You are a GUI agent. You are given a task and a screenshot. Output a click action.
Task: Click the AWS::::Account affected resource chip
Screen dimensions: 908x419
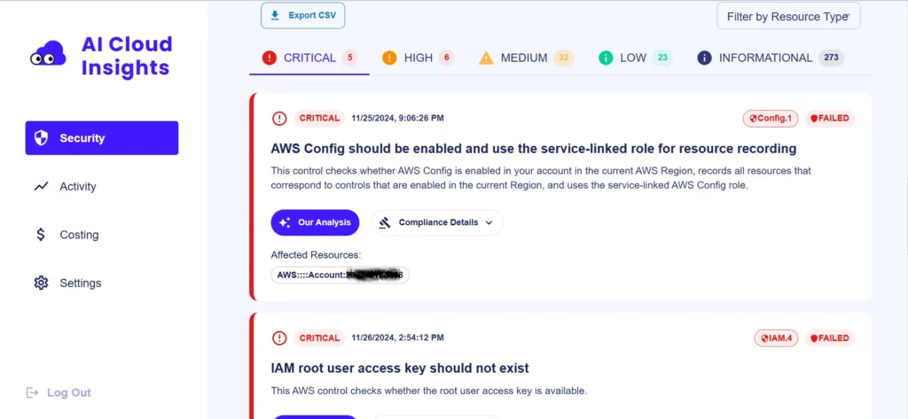click(x=340, y=275)
